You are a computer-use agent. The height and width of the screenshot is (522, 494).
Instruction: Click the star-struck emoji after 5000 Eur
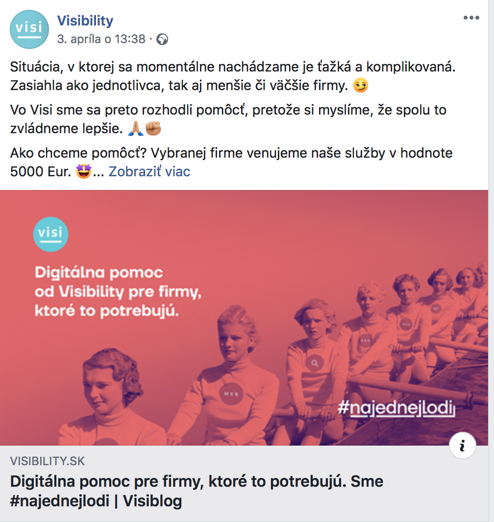[84, 172]
